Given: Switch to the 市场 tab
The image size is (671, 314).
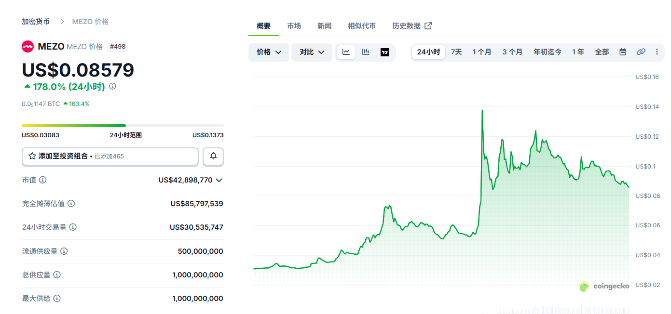Looking at the screenshot, I should pos(294,26).
